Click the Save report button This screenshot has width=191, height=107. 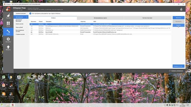point(178,66)
